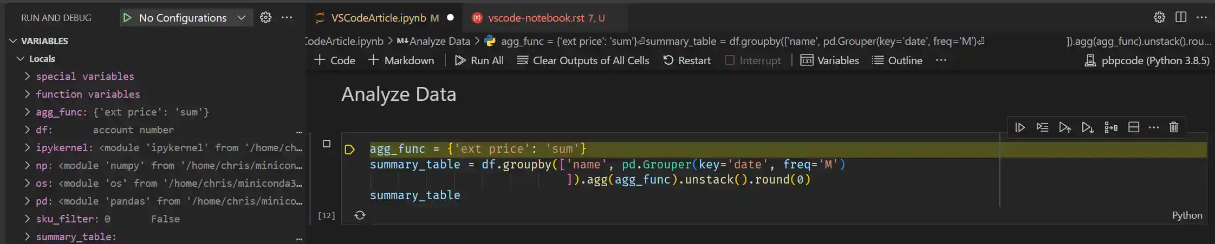Select the pbpcode Python 3.8.5 kernel
Screen dimensions: 1215x244
pos(1147,60)
